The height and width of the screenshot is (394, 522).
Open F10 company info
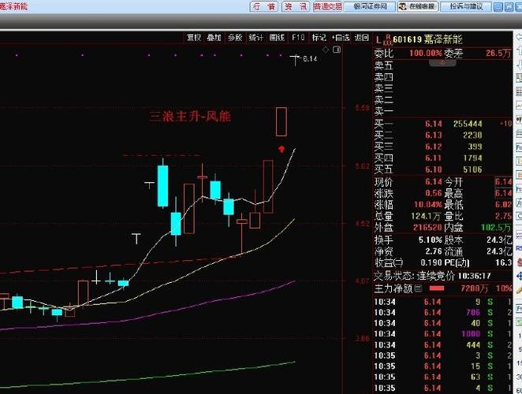click(x=298, y=37)
